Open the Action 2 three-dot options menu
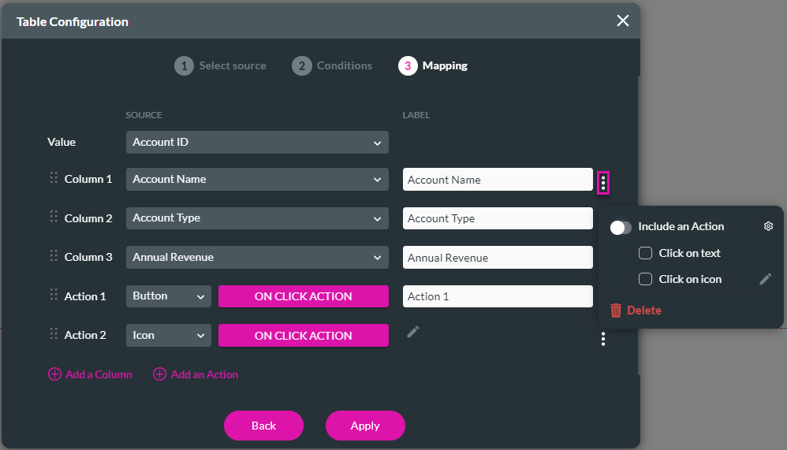This screenshot has width=787, height=450. (602, 339)
